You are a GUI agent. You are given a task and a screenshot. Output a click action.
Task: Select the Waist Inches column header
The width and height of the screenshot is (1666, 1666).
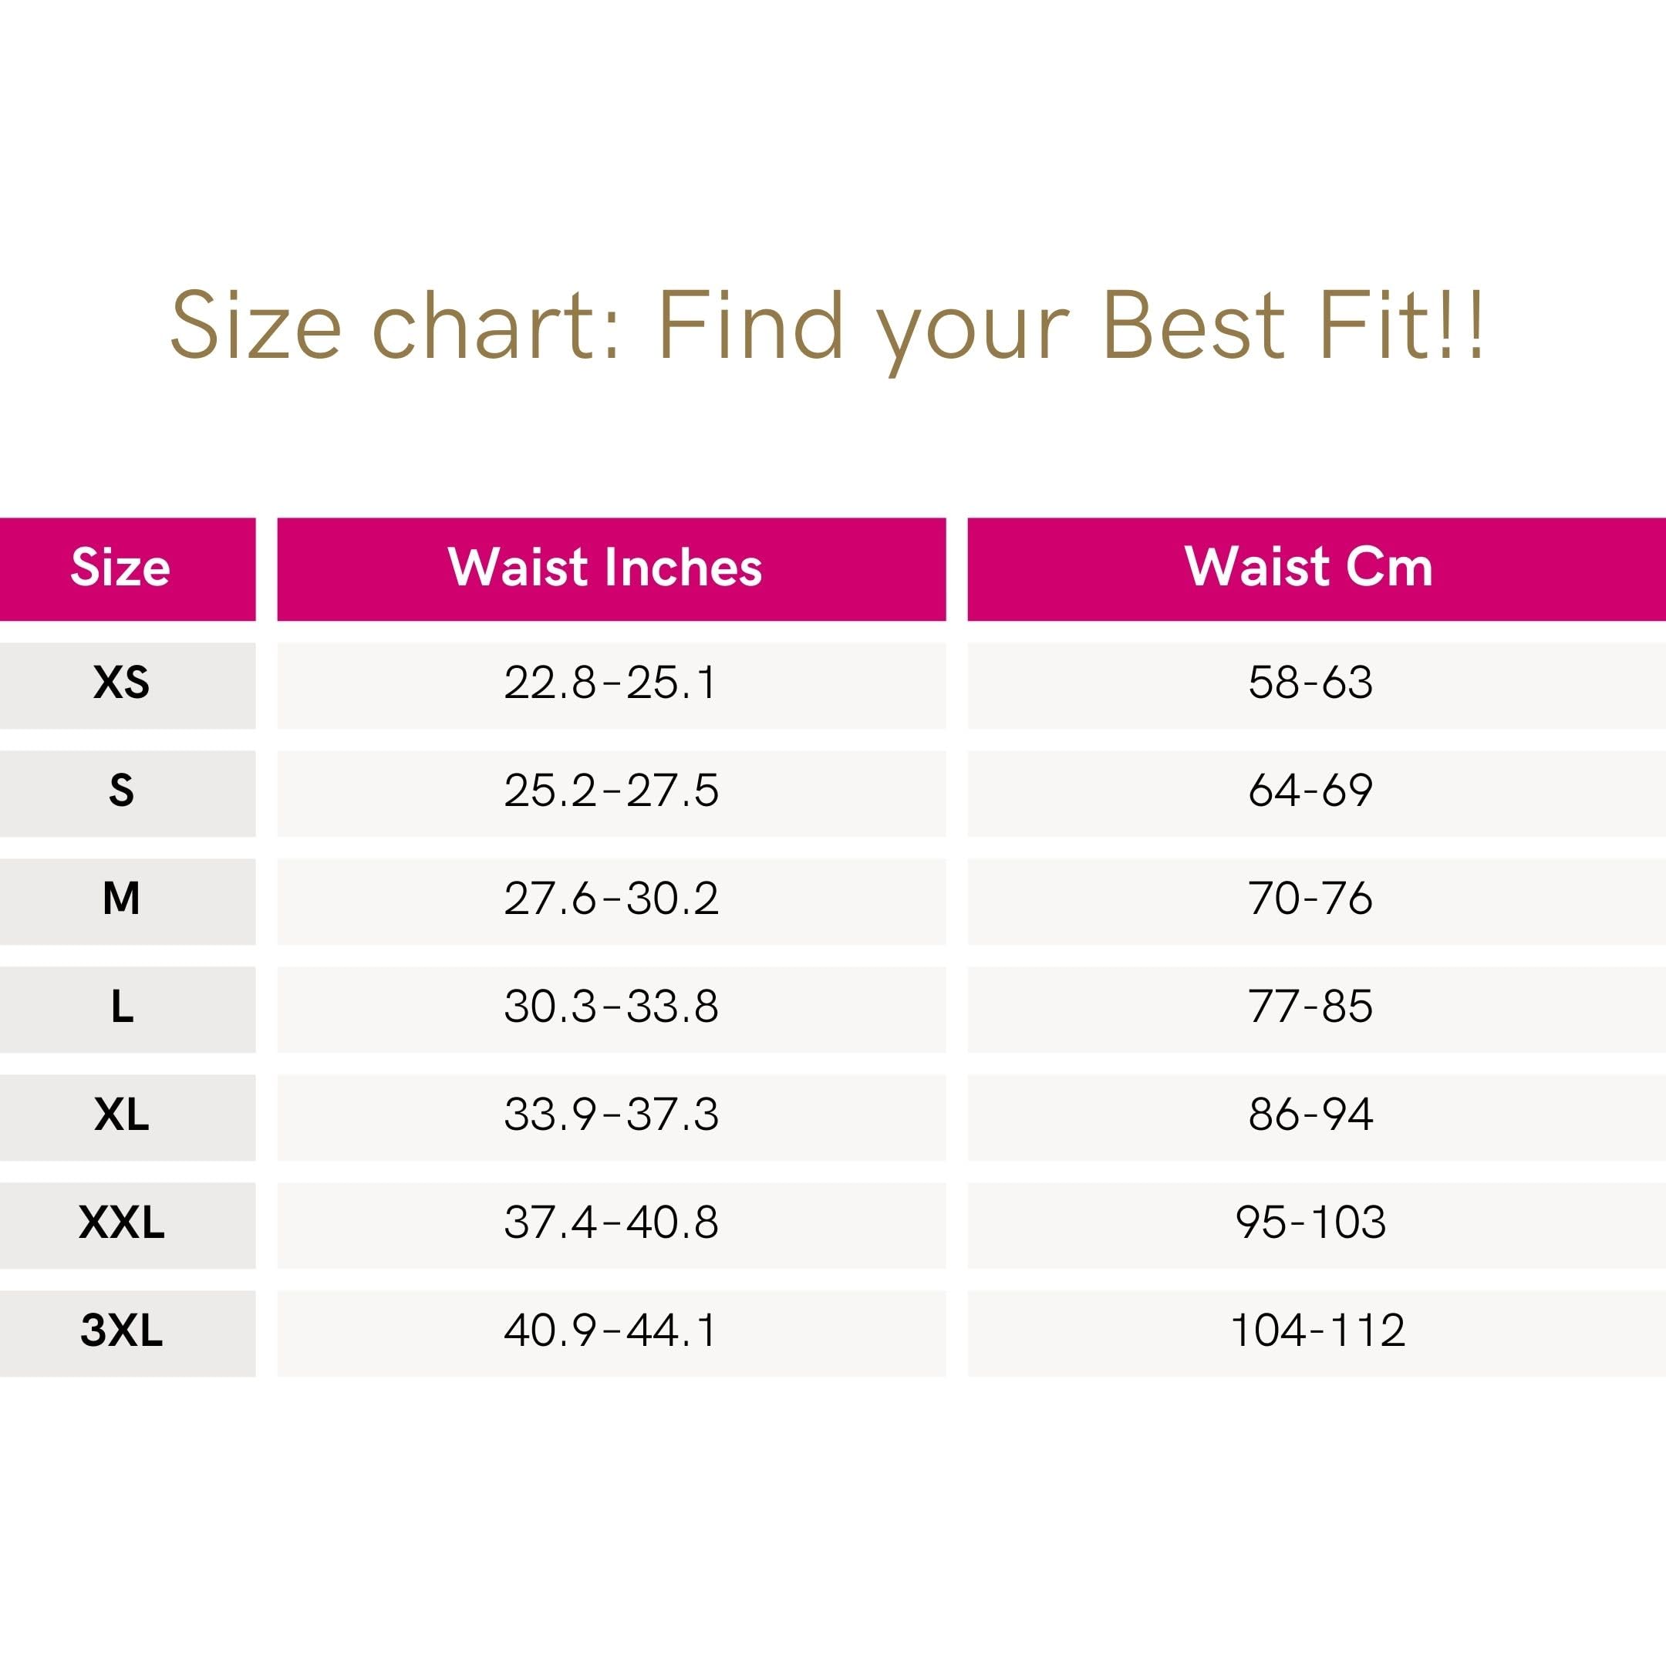click(605, 568)
